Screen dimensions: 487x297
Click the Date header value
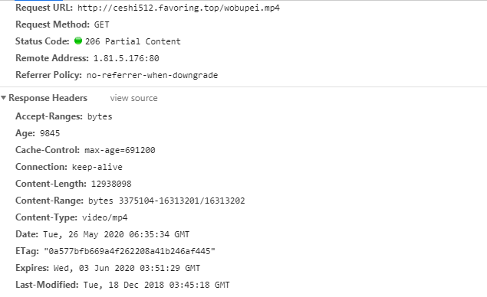click(x=116, y=234)
